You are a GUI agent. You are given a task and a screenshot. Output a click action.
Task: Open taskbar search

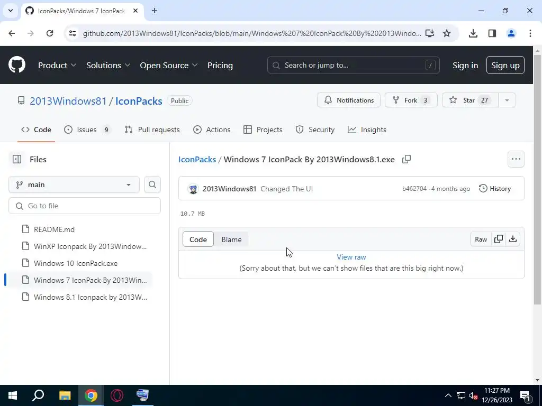click(x=38, y=395)
